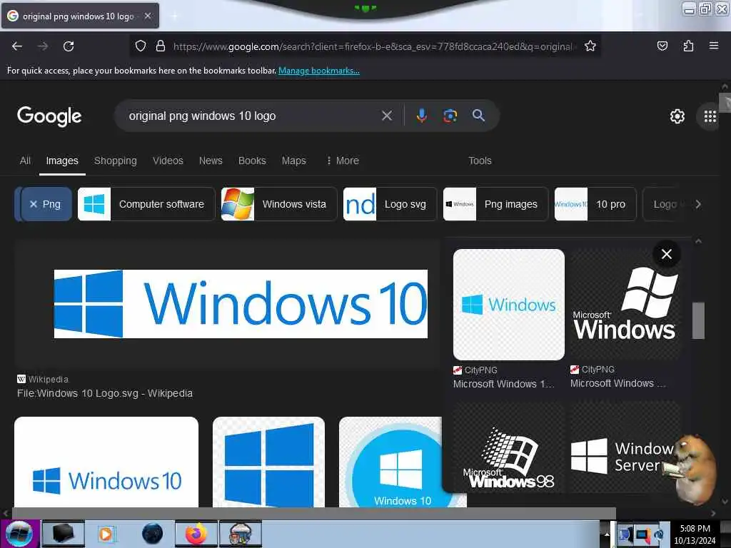This screenshot has width=731, height=548.
Task: Reload the current page
Action: point(69,46)
